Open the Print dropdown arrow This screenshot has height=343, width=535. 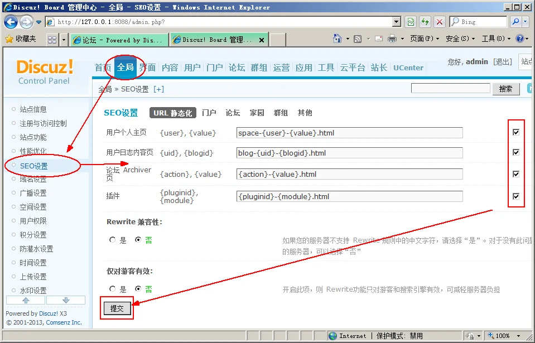click(x=402, y=39)
